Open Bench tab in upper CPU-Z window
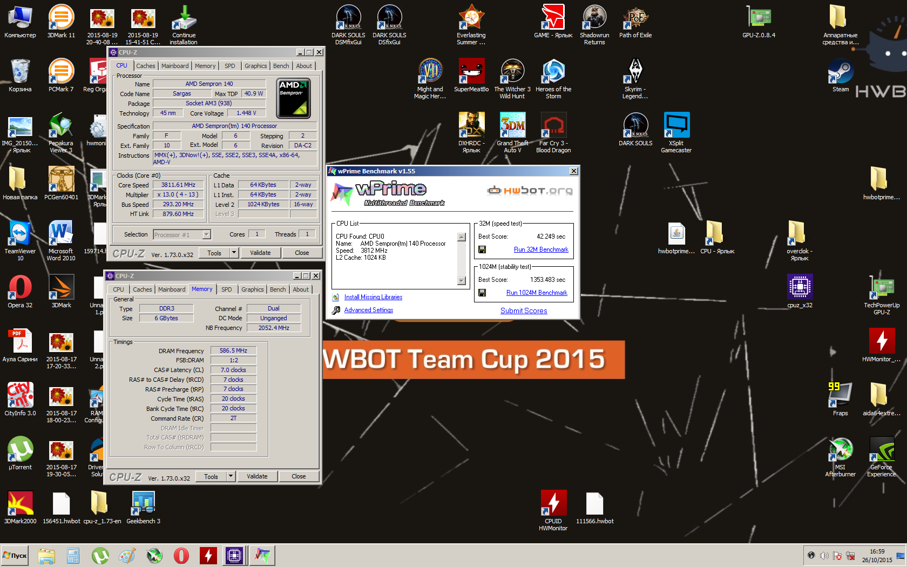The height and width of the screenshot is (567, 907). click(x=281, y=66)
